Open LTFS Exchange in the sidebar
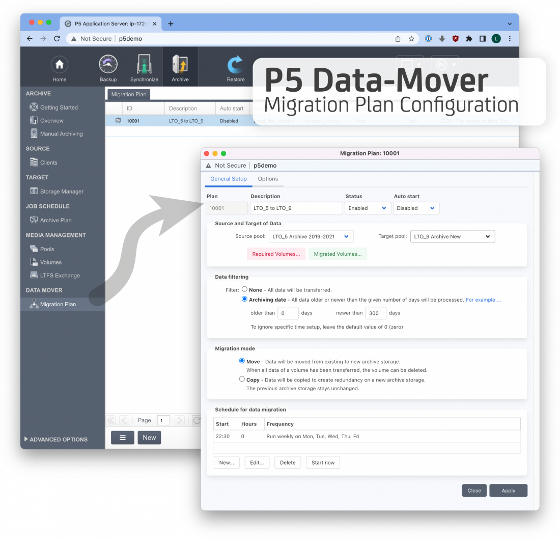 tap(55, 276)
